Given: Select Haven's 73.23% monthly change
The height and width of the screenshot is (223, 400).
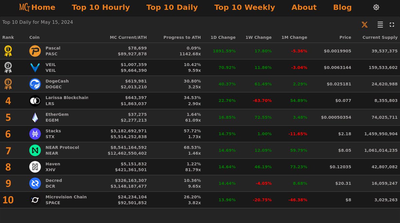Looking at the screenshot, I should (x=298, y=167).
